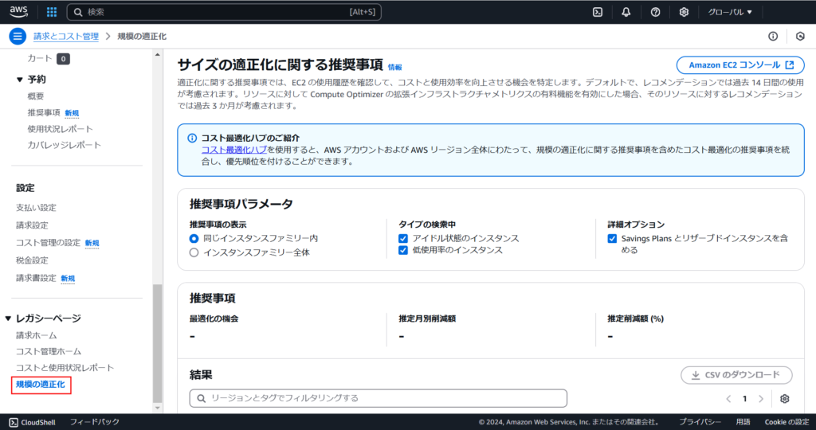The image size is (816, 430).
Task: Toggle Savings Plans and Reserved Instances checkbox
Action: 612,239
